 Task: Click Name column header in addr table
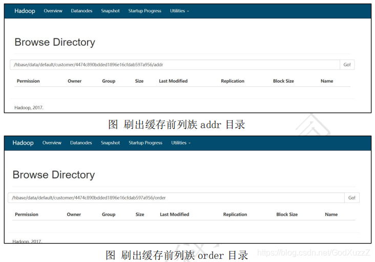click(x=327, y=81)
